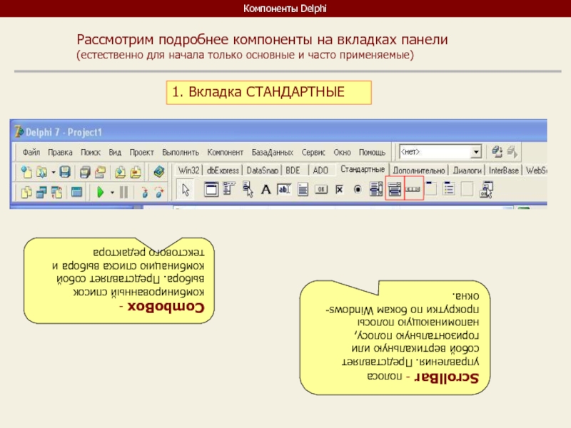Open the Проект menu

click(141, 152)
